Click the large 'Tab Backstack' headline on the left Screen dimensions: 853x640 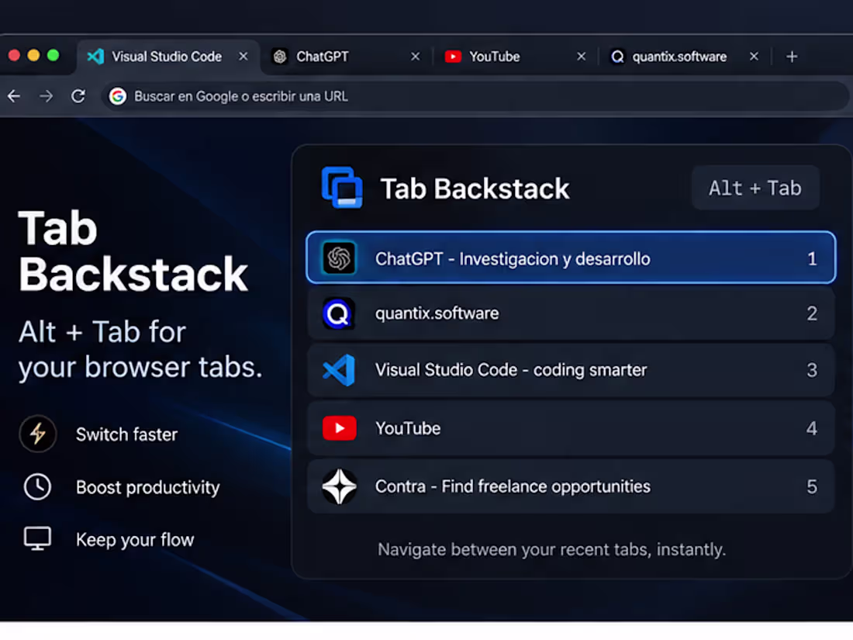pos(133,251)
